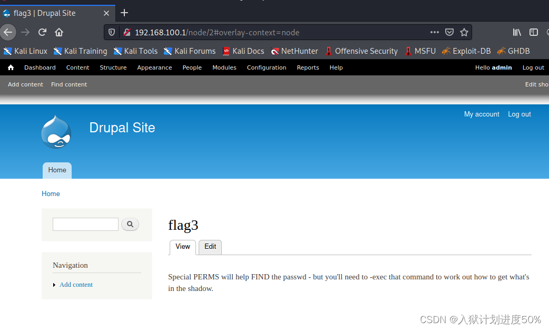Image resolution: width=549 pixels, height=330 pixels.
Task: Open the Kali Forums bookmark
Action: tap(190, 51)
